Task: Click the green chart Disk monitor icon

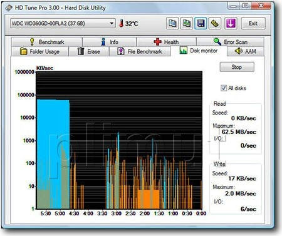Action: click(x=183, y=50)
